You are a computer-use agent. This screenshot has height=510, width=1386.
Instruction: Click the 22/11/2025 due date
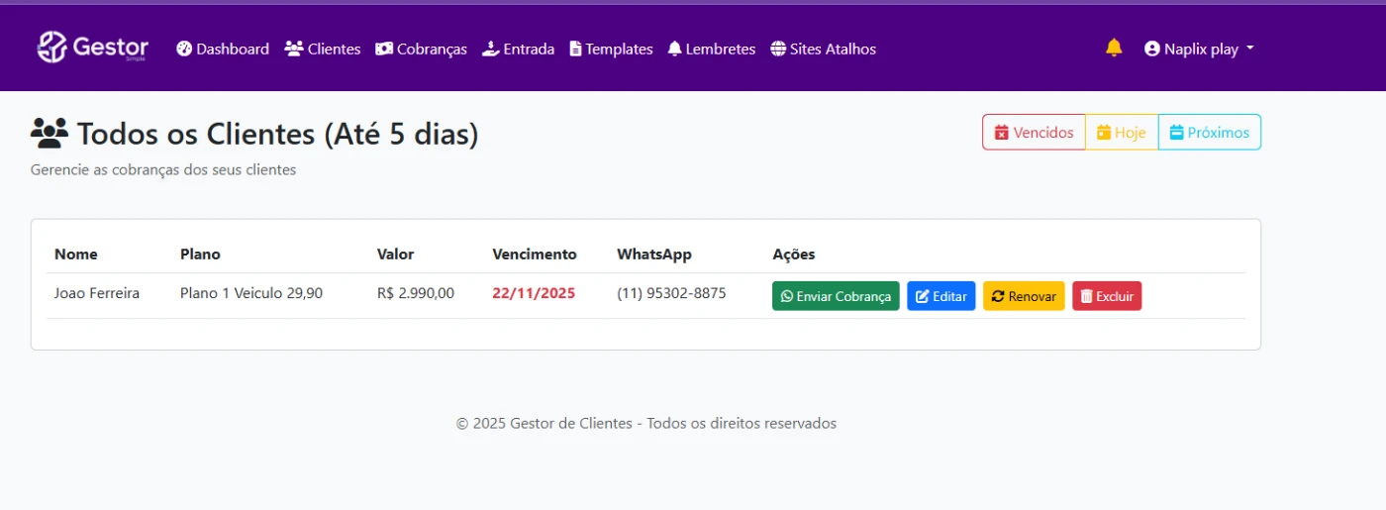click(533, 293)
